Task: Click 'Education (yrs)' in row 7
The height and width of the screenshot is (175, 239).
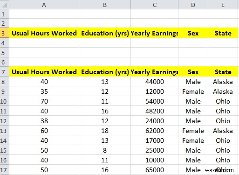Action: click(105, 72)
